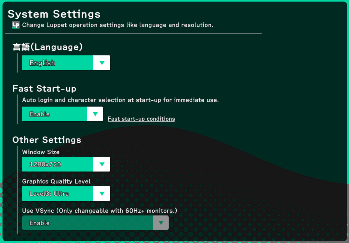Click the Other Settings section heading
The height and width of the screenshot is (243, 349).
(x=47, y=140)
